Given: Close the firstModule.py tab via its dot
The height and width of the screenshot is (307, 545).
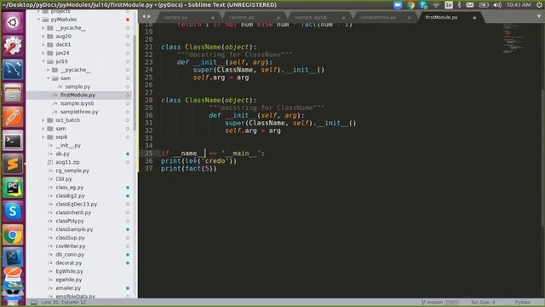Looking at the screenshot, I should [474, 17].
